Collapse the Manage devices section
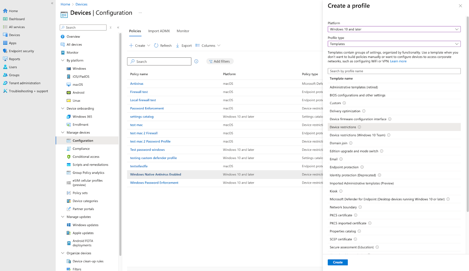The height and width of the screenshot is (271, 469). pyautogui.click(x=62, y=132)
